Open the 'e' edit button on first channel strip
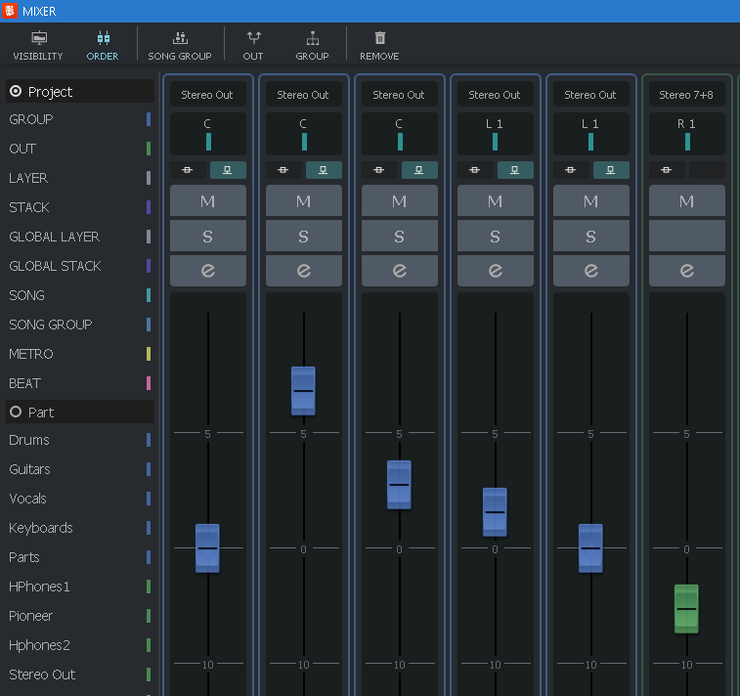The image size is (740, 696). coord(207,271)
